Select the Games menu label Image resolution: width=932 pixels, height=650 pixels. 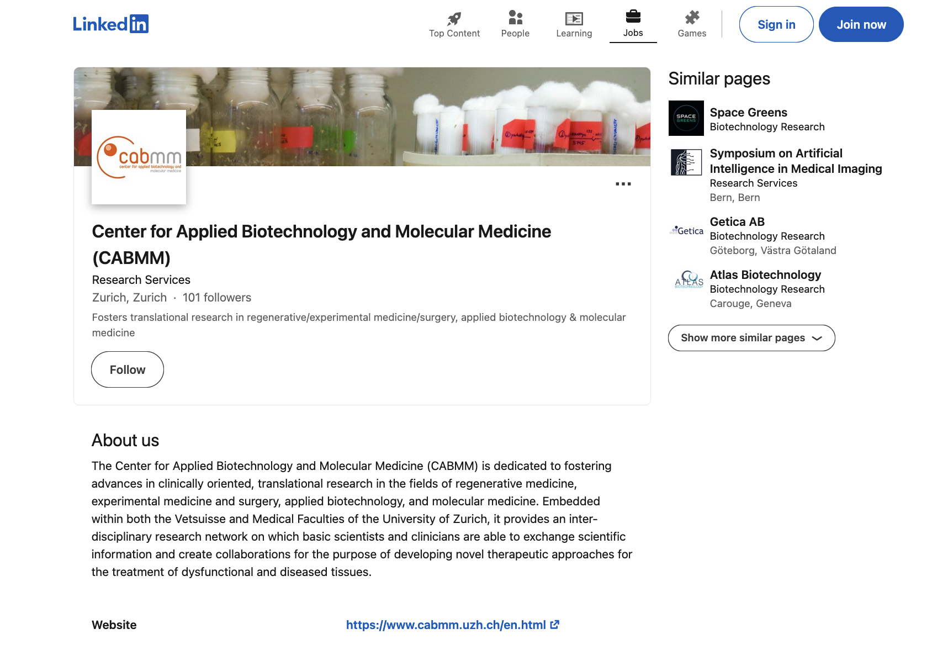[x=692, y=33]
